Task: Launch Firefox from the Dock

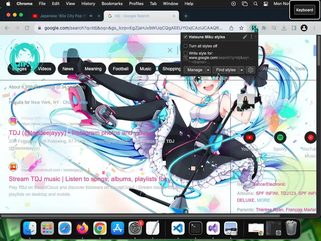Action: [x=82, y=228]
